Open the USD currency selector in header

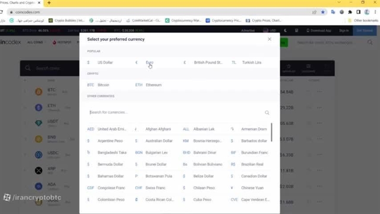pyautogui.click(x=270, y=30)
